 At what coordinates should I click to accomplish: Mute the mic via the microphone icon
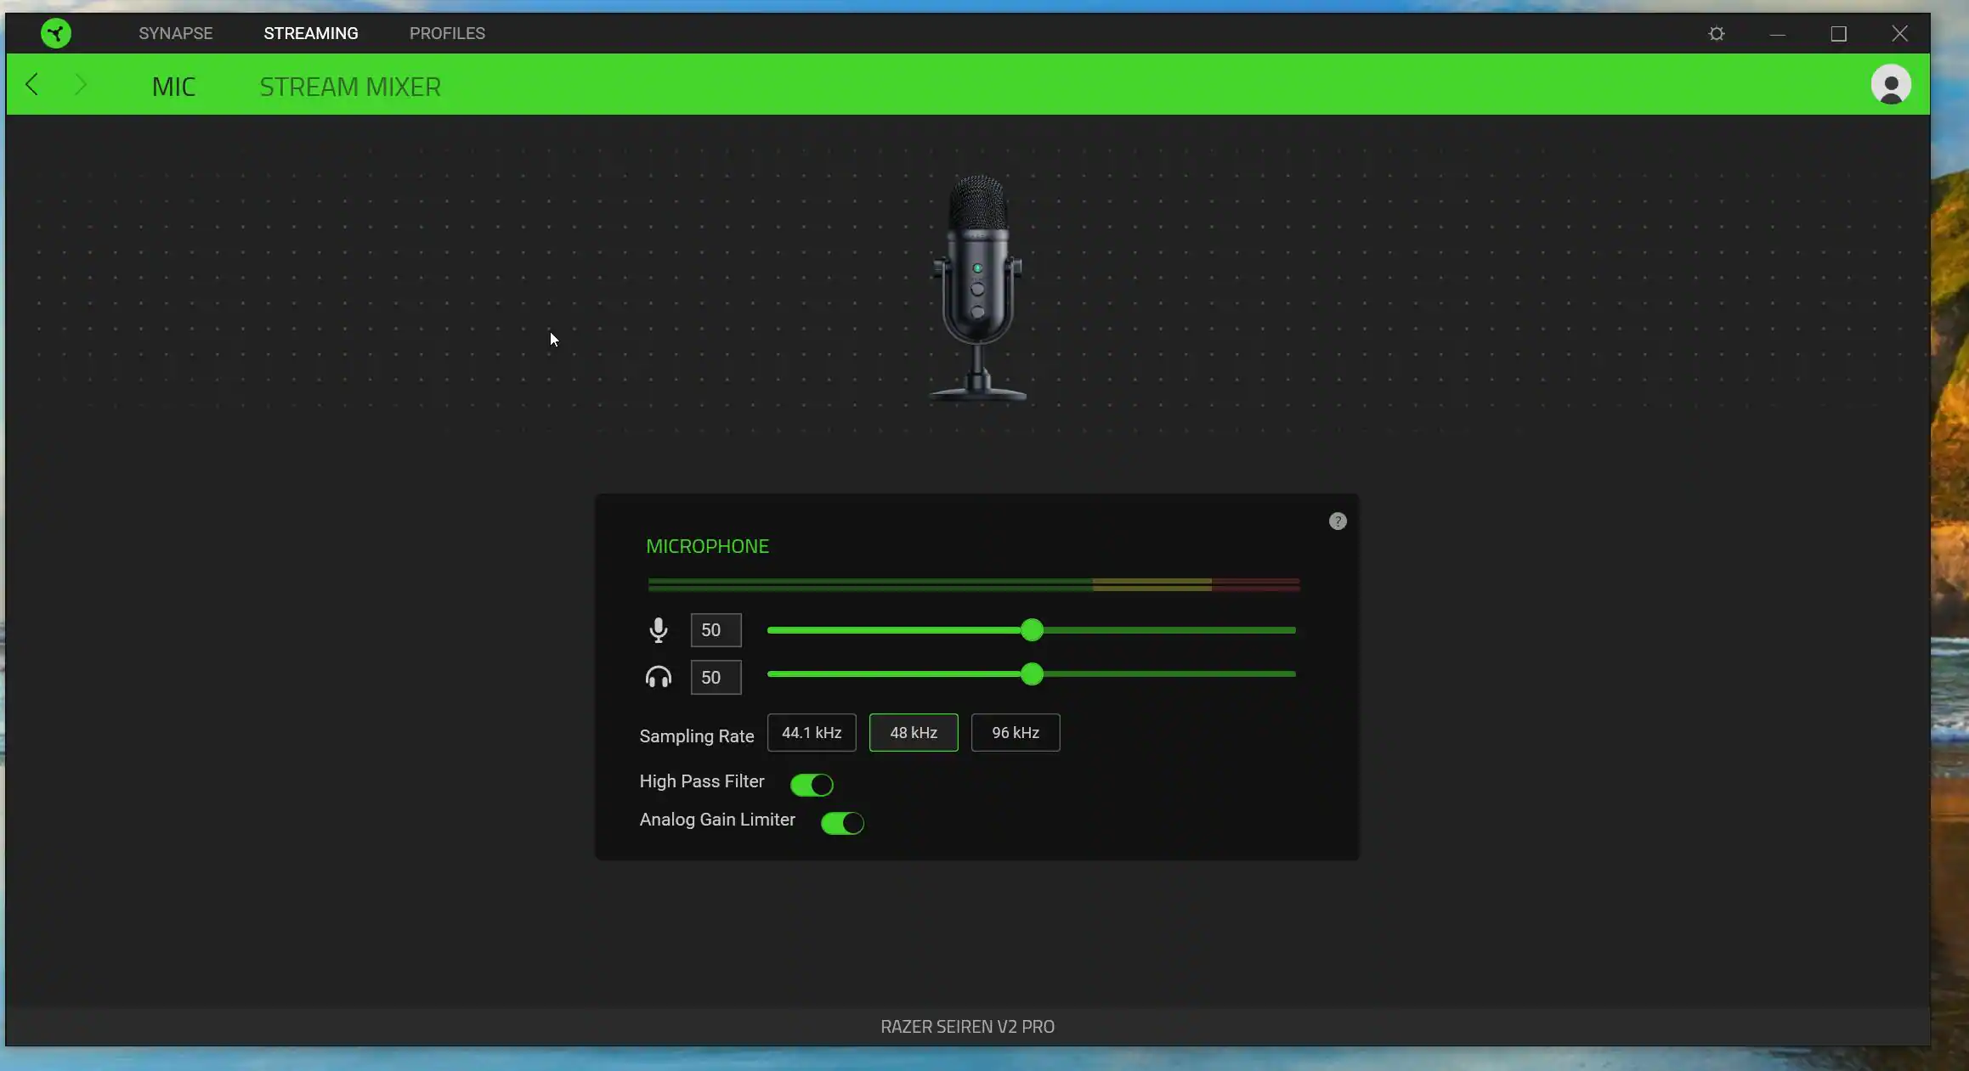tap(659, 630)
